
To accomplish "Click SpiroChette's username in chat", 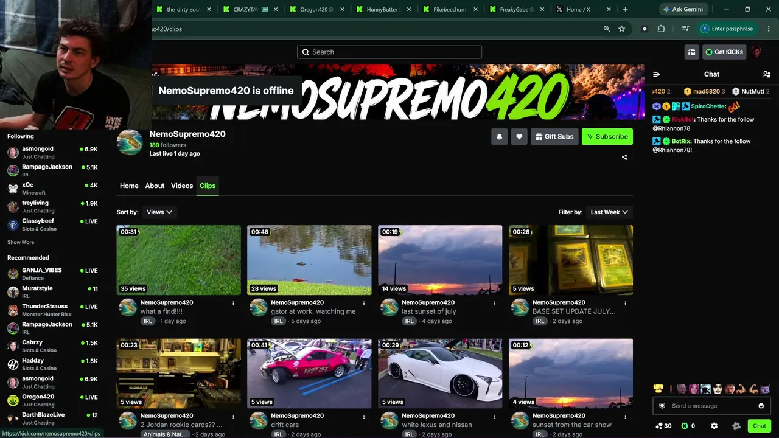I will click(708, 106).
